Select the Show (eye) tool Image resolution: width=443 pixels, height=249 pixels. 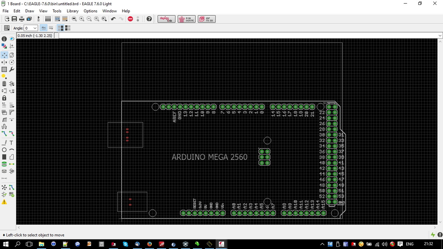pyautogui.click(x=11, y=39)
